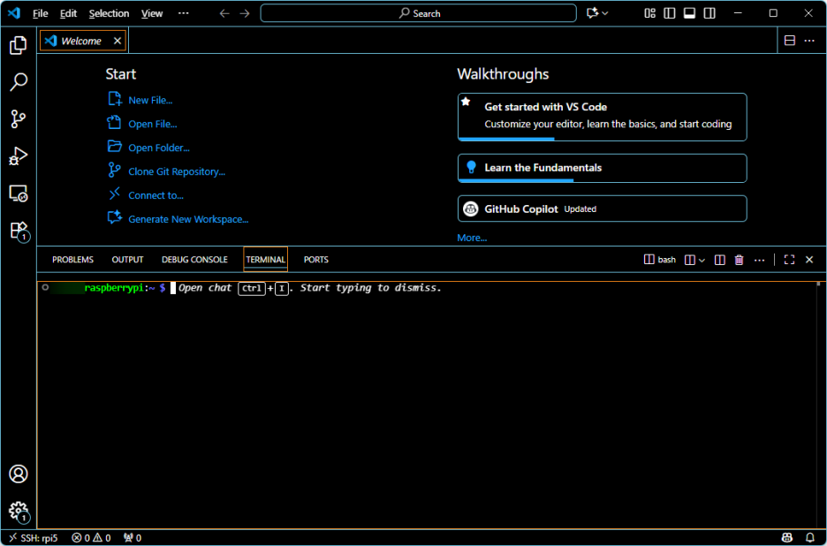Image resolution: width=827 pixels, height=546 pixels.
Task: Open Accounts menu in activity bar
Action: pyautogui.click(x=19, y=474)
